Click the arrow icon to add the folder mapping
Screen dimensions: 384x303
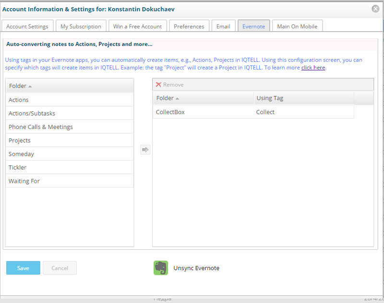(x=145, y=150)
